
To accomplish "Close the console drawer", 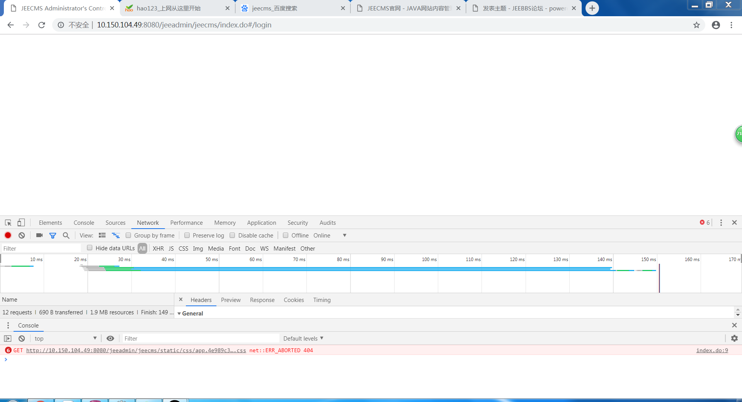I will (734, 325).
